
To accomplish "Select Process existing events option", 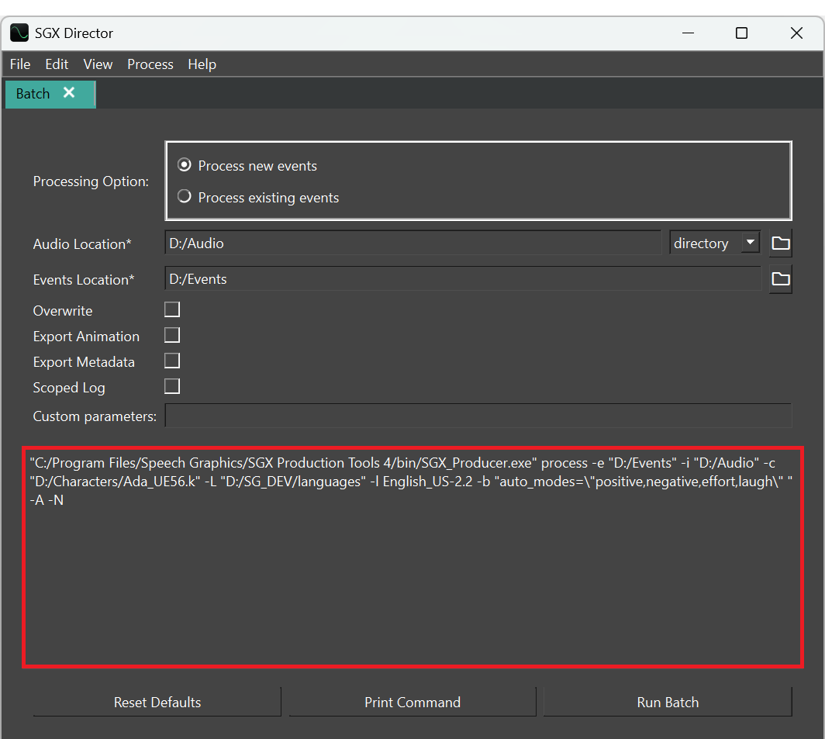I will pos(185,197).
